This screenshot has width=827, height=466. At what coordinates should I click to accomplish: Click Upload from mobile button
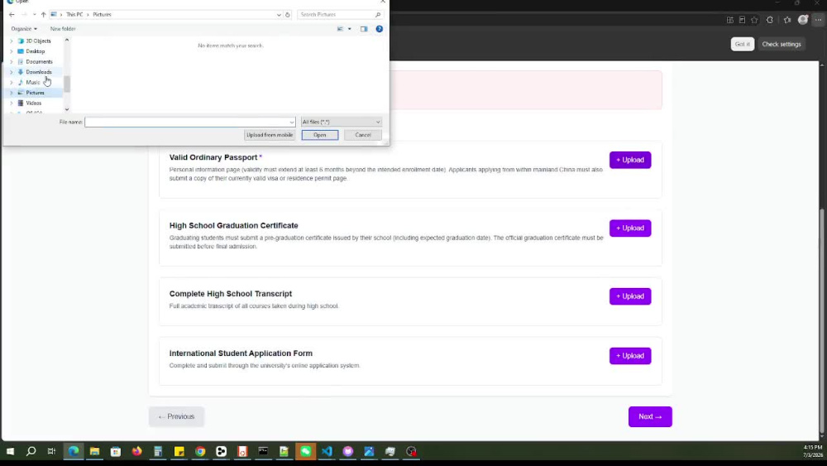click(270, 135)
